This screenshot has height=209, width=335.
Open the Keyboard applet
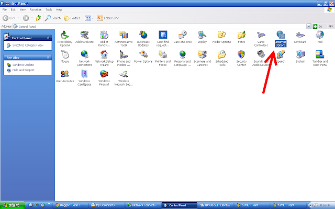(x=300, y=37)
